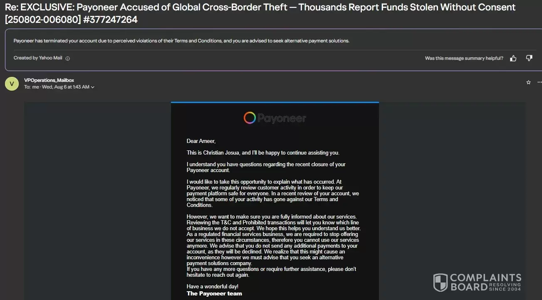542x300 pixels.
Task: Click the Payoneer logo in the email
Action: [x=275, y=118]
